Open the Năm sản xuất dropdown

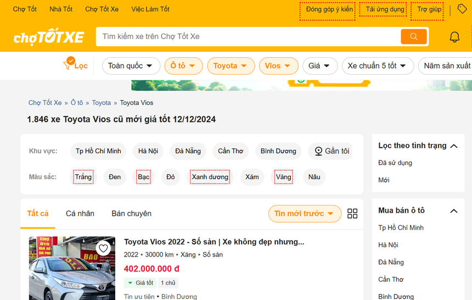click(x=446, y=66)
